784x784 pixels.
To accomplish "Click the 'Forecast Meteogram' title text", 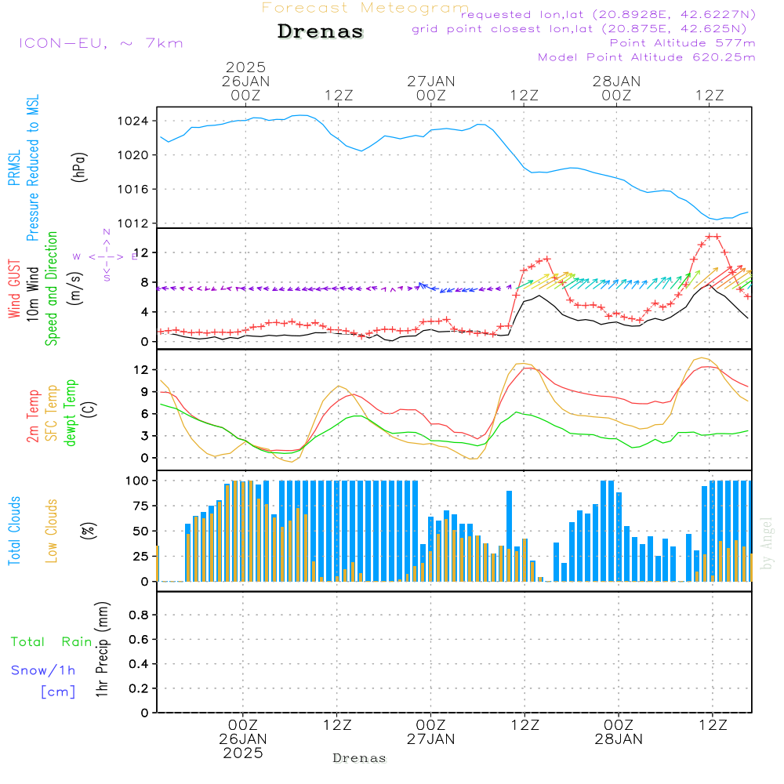I will pos(365,8).
